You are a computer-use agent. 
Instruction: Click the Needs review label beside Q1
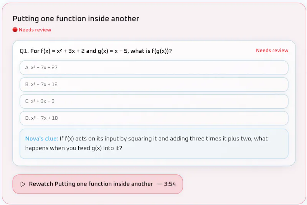coord(272,50)
